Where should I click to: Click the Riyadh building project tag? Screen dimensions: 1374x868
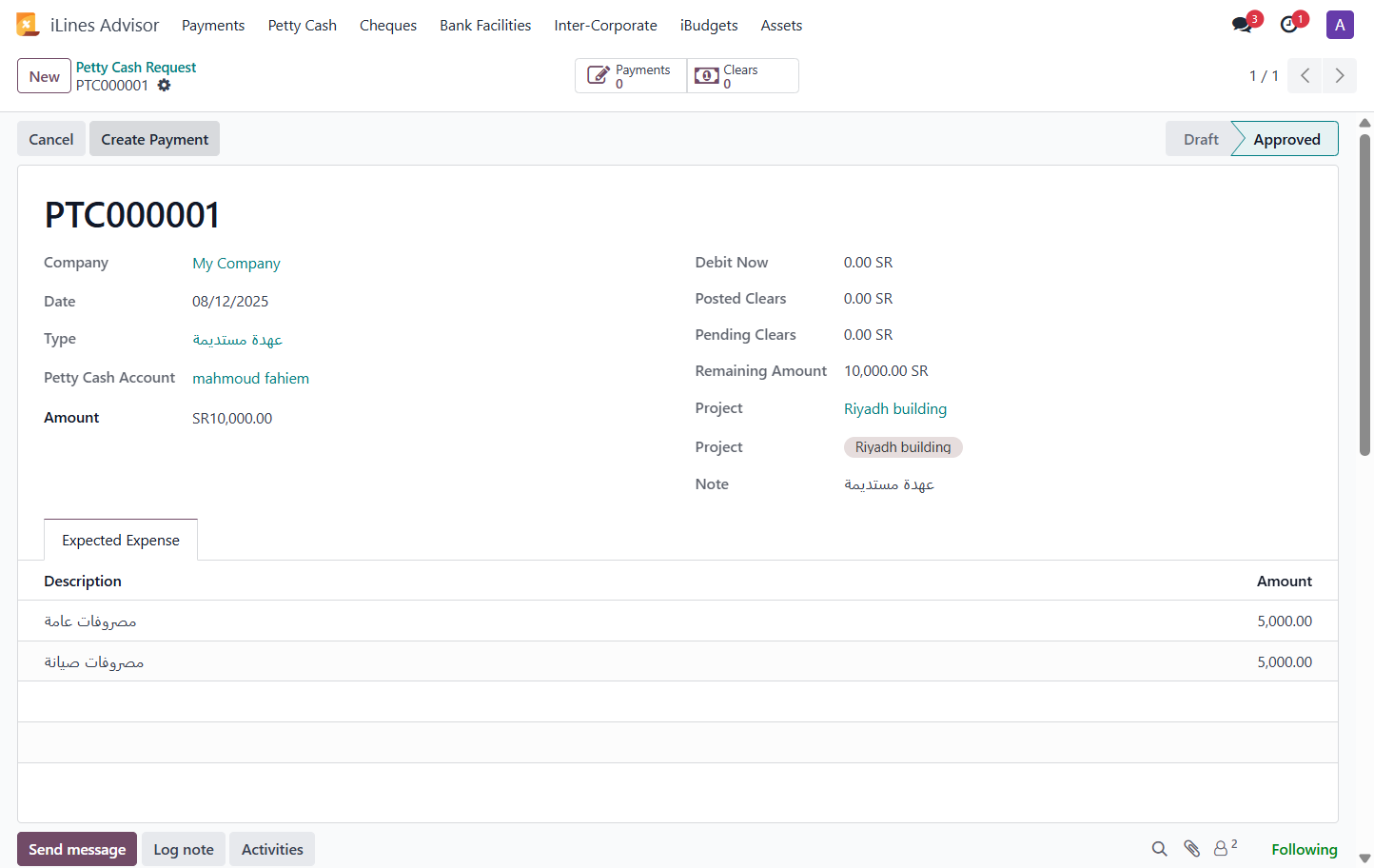903,447
